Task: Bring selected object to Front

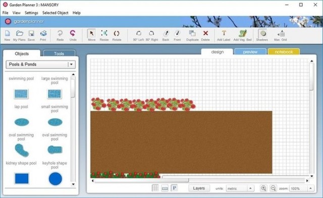Action: (x=177, y=35)
